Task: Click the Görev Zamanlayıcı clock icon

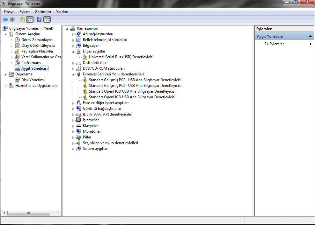Action: tap(18, 40)
